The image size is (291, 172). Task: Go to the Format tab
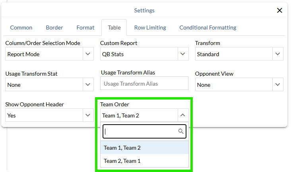85,27
